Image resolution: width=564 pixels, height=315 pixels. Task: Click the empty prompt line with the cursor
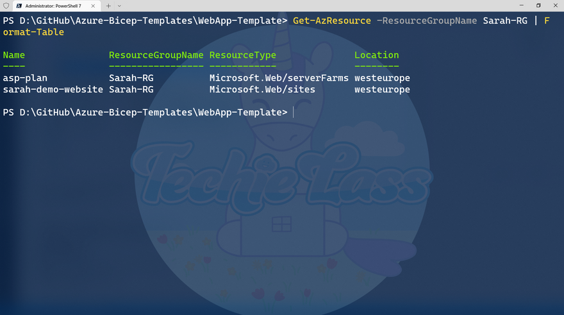pyautogui.click(x=282, y=112)
